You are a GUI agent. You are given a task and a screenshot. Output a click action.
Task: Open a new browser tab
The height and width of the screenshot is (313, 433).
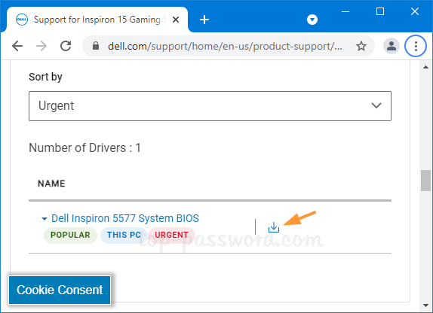tap(204, 20)
